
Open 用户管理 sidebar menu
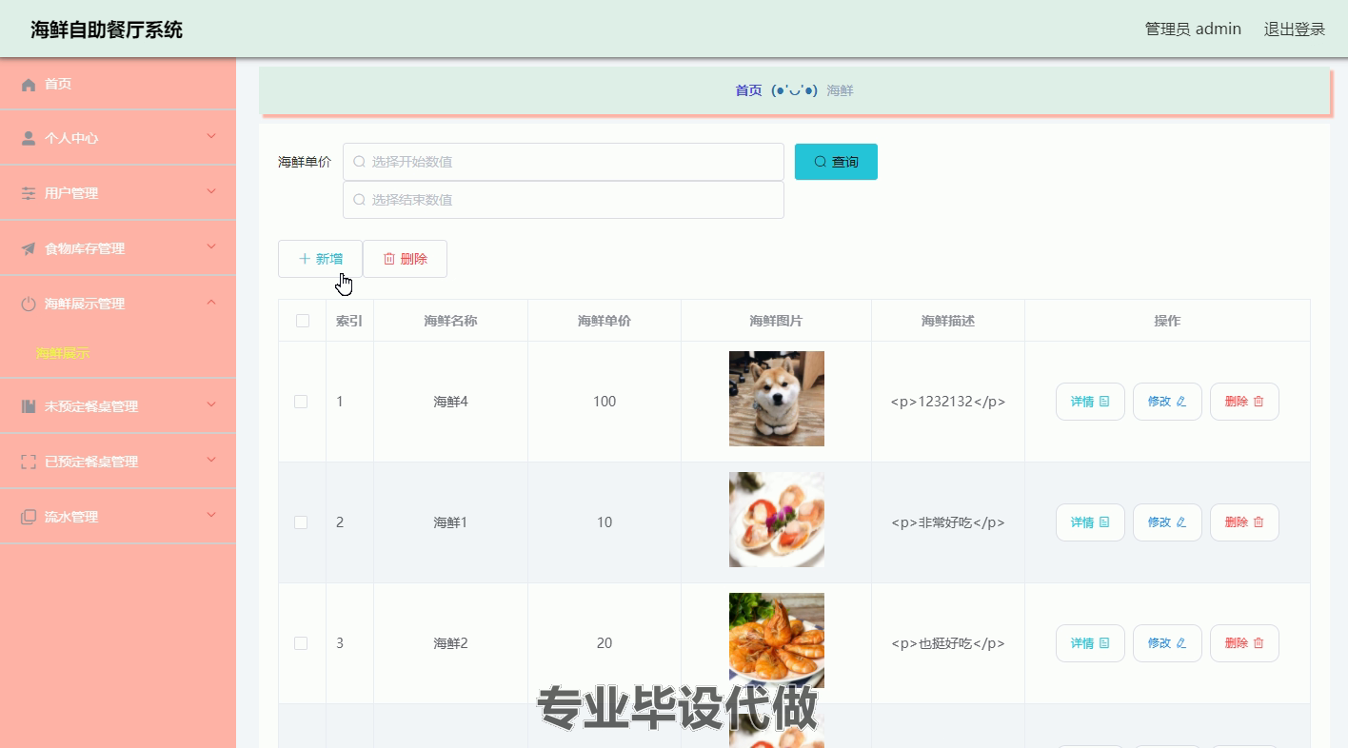tap(118, 193)
